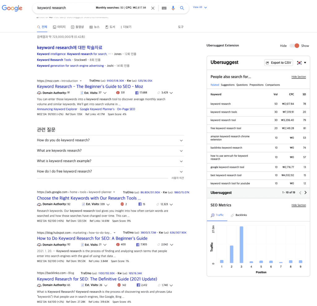The image size is (317, 306).
Task: Switch to Suggestions keyword tab
Action: (228, 85)
